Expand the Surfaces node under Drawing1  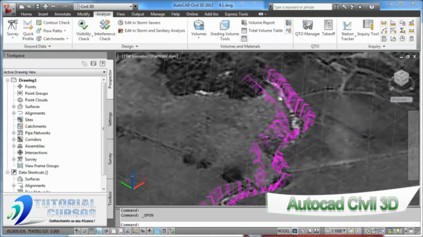tap(13, 107)
